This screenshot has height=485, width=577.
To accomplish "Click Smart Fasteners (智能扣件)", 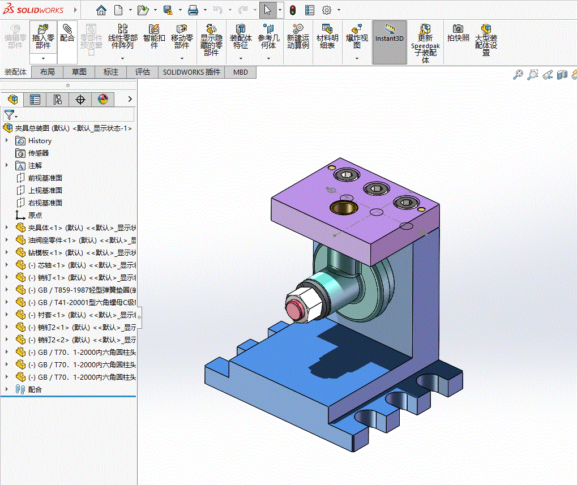I will click(154, 37).
